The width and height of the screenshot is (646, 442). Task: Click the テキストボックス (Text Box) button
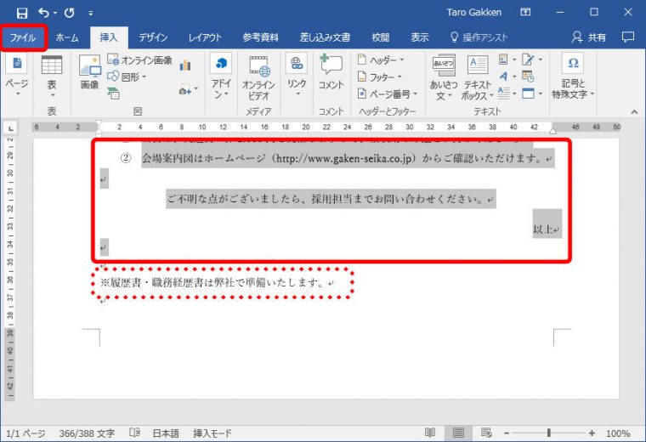[x=478, y=77]
